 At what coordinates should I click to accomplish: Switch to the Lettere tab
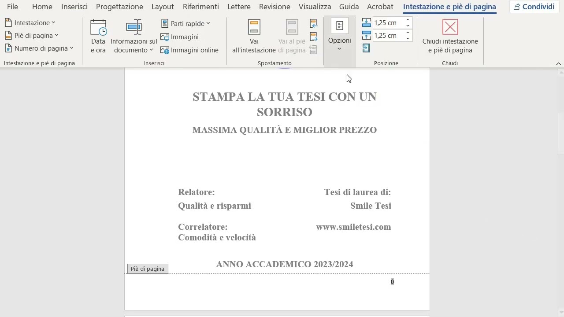(x=239, y=7)
